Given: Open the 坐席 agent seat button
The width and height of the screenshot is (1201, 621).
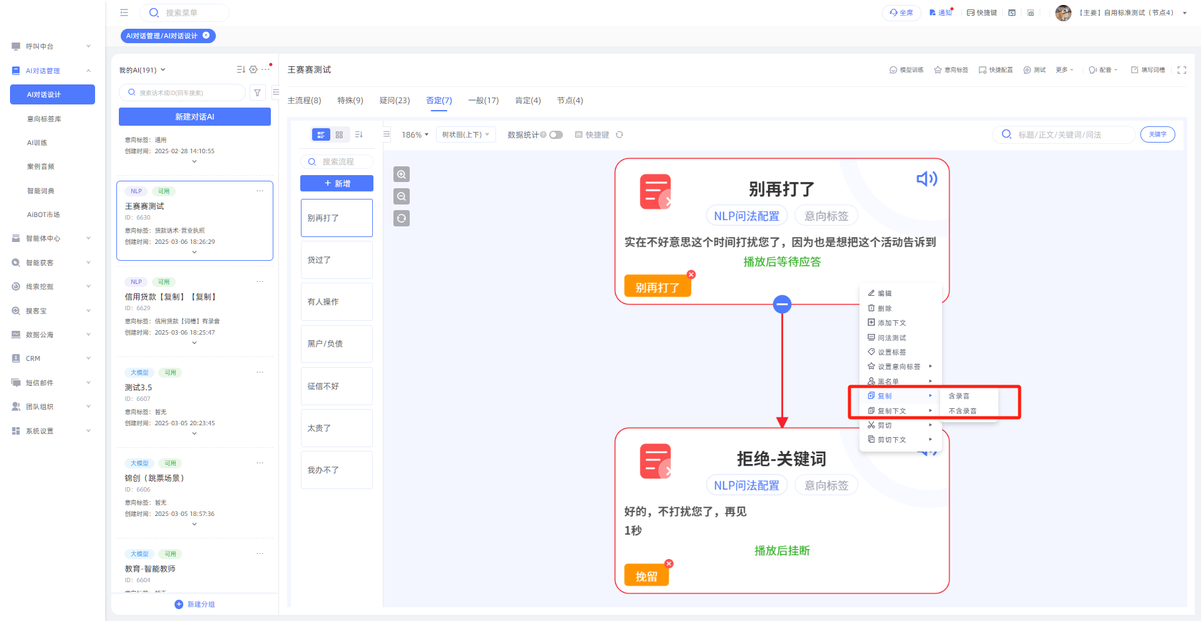Looking at the screenshot, I should (x=901, y=13).
